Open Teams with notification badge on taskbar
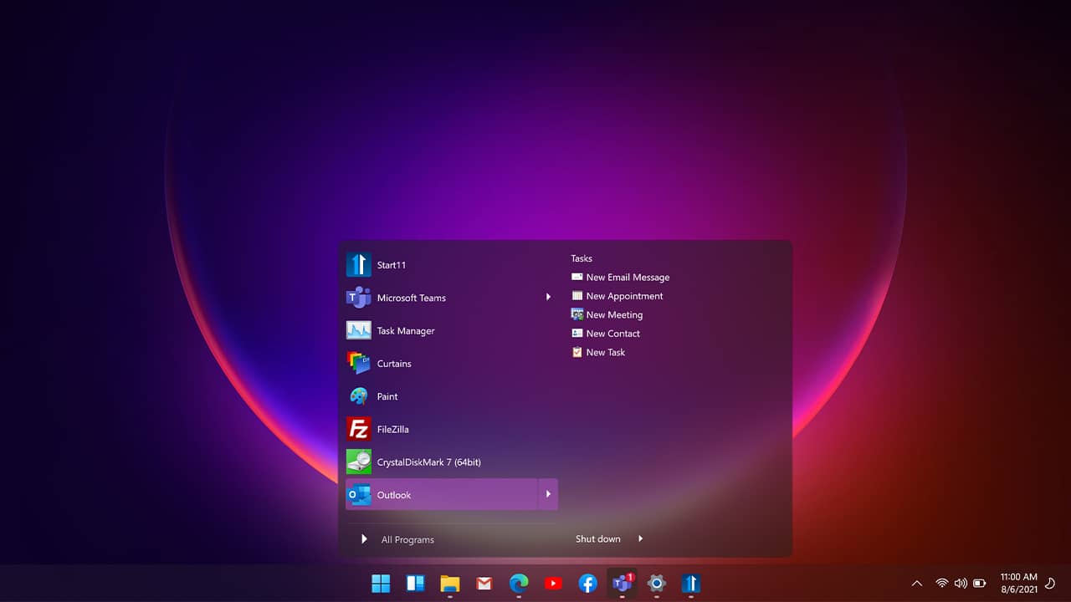The image size is (1071, 602). pyautogui.click(x=623, y=584)
